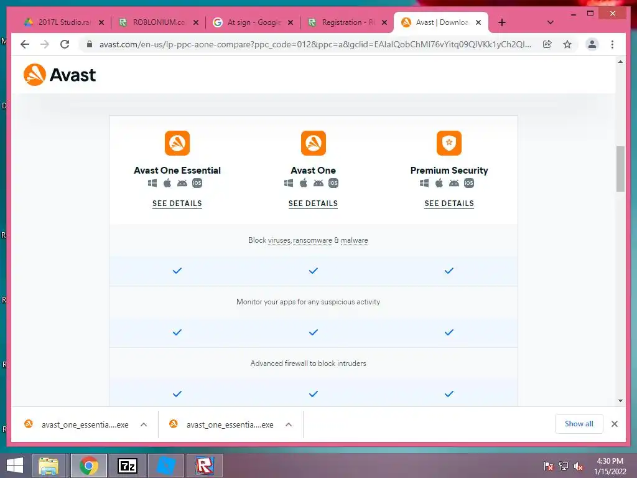This screenshot has height=478, width=637.
Task: See details for Avast One Essential
Action: 177,204
